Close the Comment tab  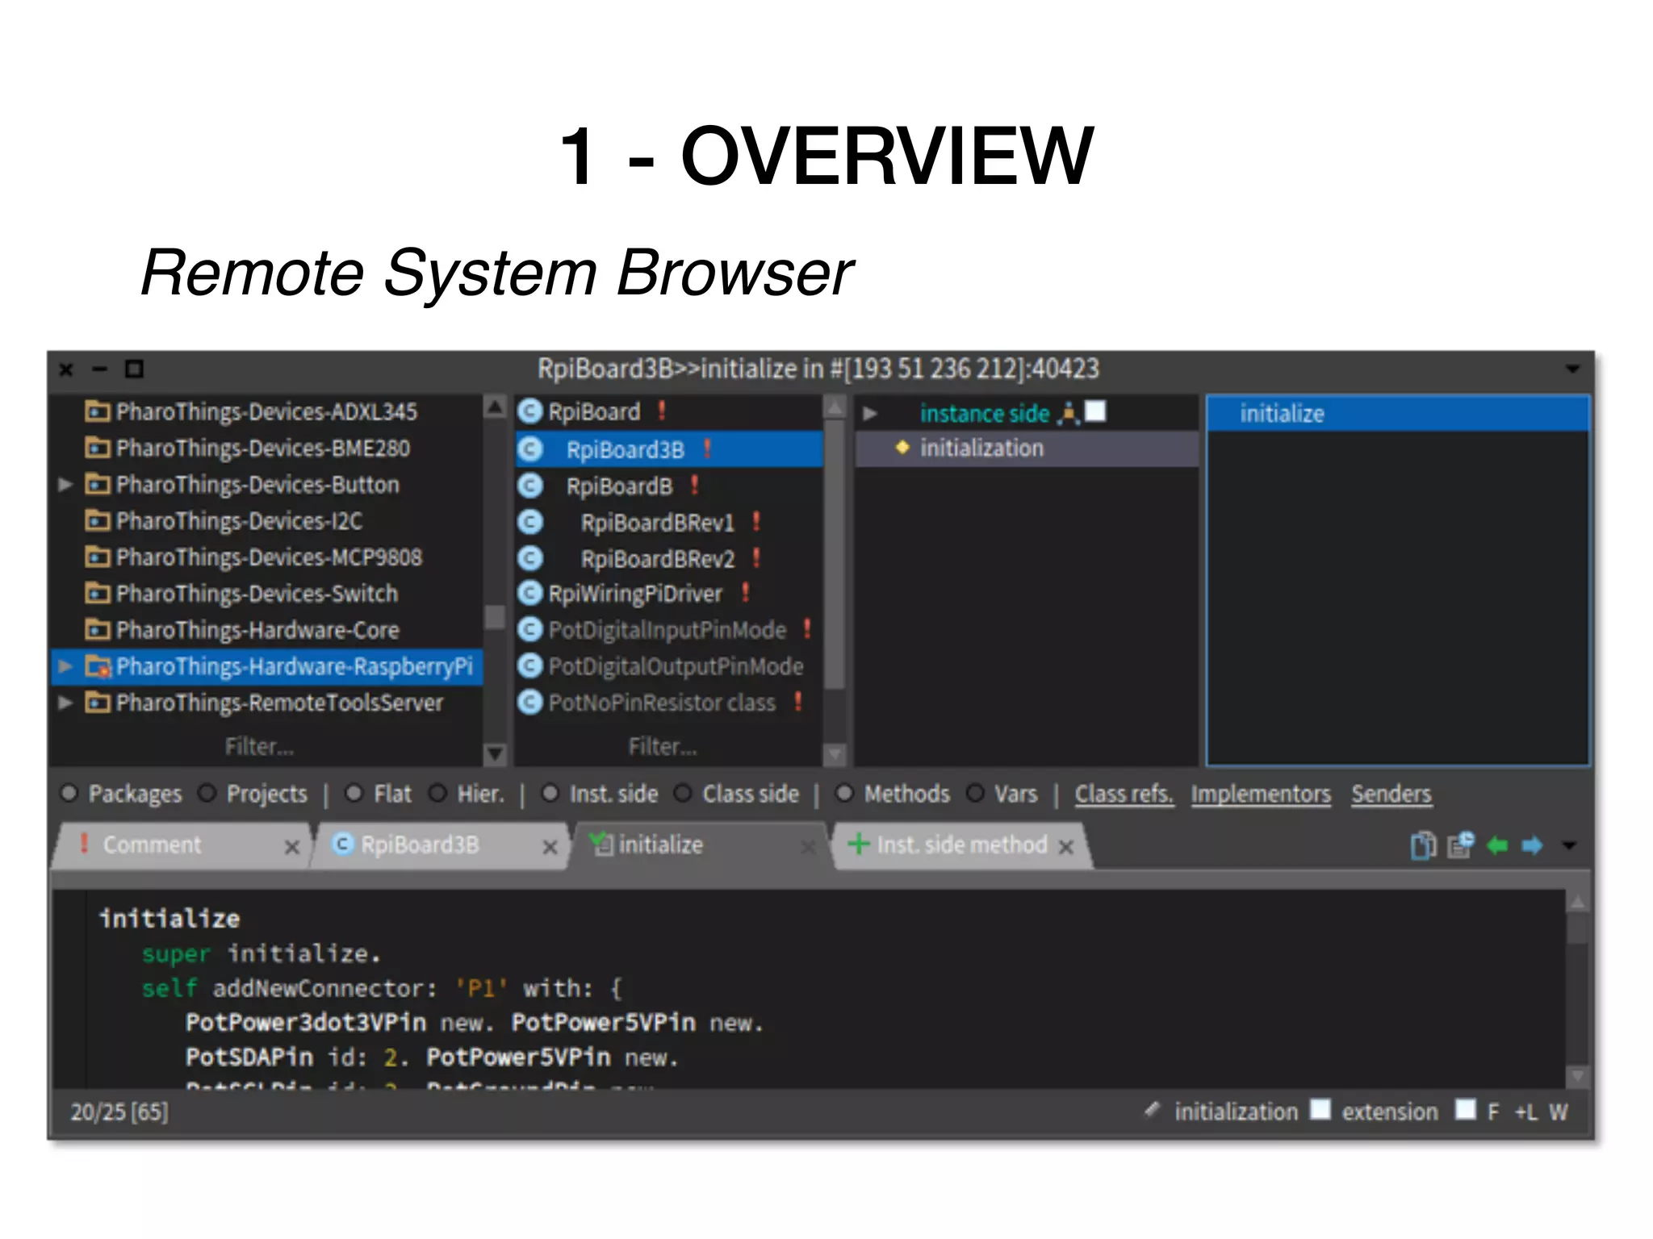(x=292, y=847)
